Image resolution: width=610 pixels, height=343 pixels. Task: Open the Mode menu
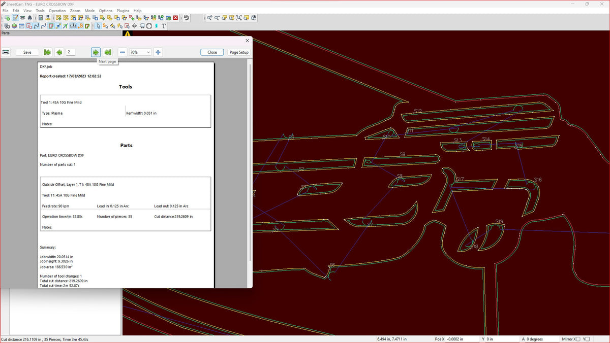[x=89, y=11]
